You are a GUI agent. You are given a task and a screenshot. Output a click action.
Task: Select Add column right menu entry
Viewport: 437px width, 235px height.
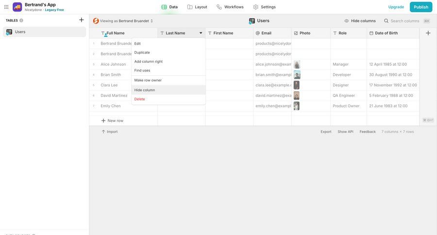[168, 61]
